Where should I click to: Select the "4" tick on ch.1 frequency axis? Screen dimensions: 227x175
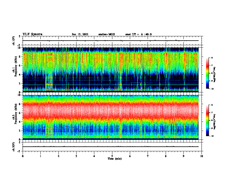[x=20, y=75]
